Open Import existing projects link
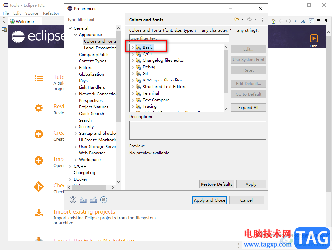The image size is (332, 250). click(84, 212)
